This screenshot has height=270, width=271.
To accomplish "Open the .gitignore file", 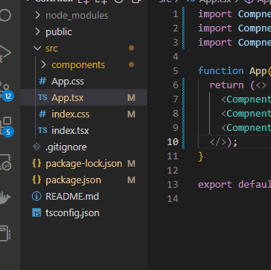I will [66, 147].
